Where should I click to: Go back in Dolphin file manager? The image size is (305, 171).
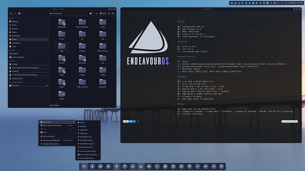pos(11,13)
